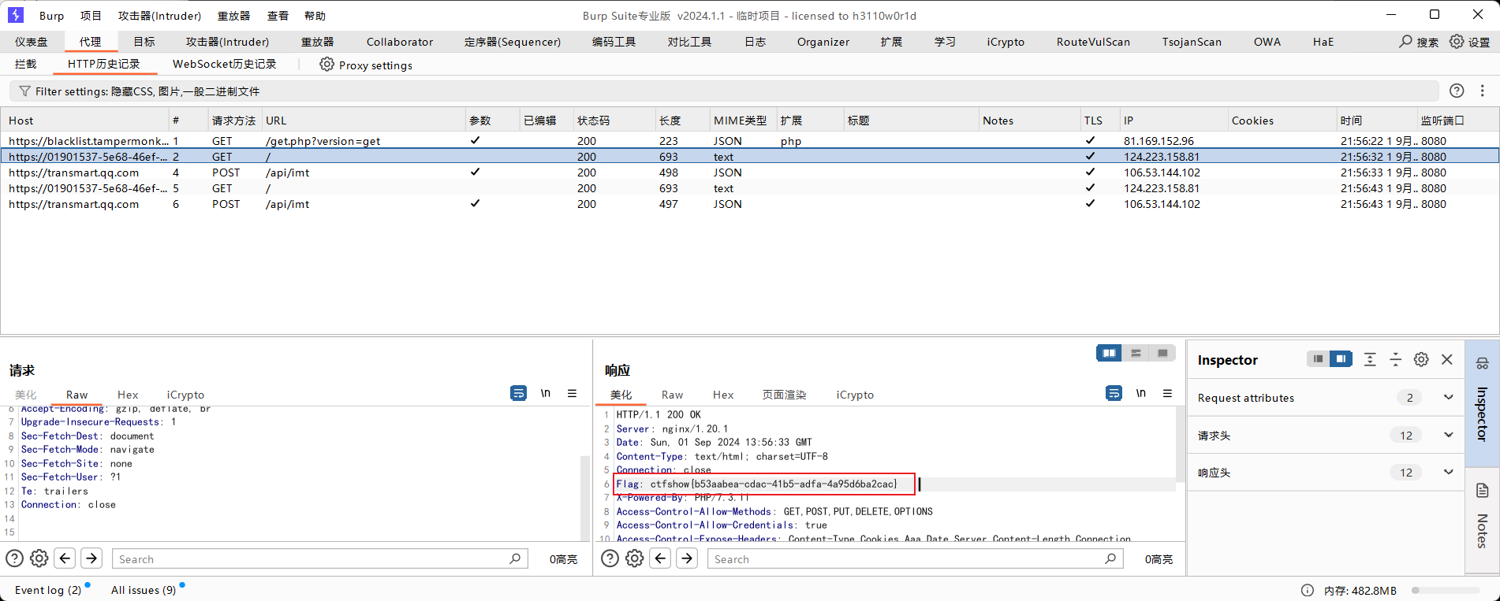Click the Proxy settings gear icon
Screen dimensions: 1500x601
pos(326,65)
